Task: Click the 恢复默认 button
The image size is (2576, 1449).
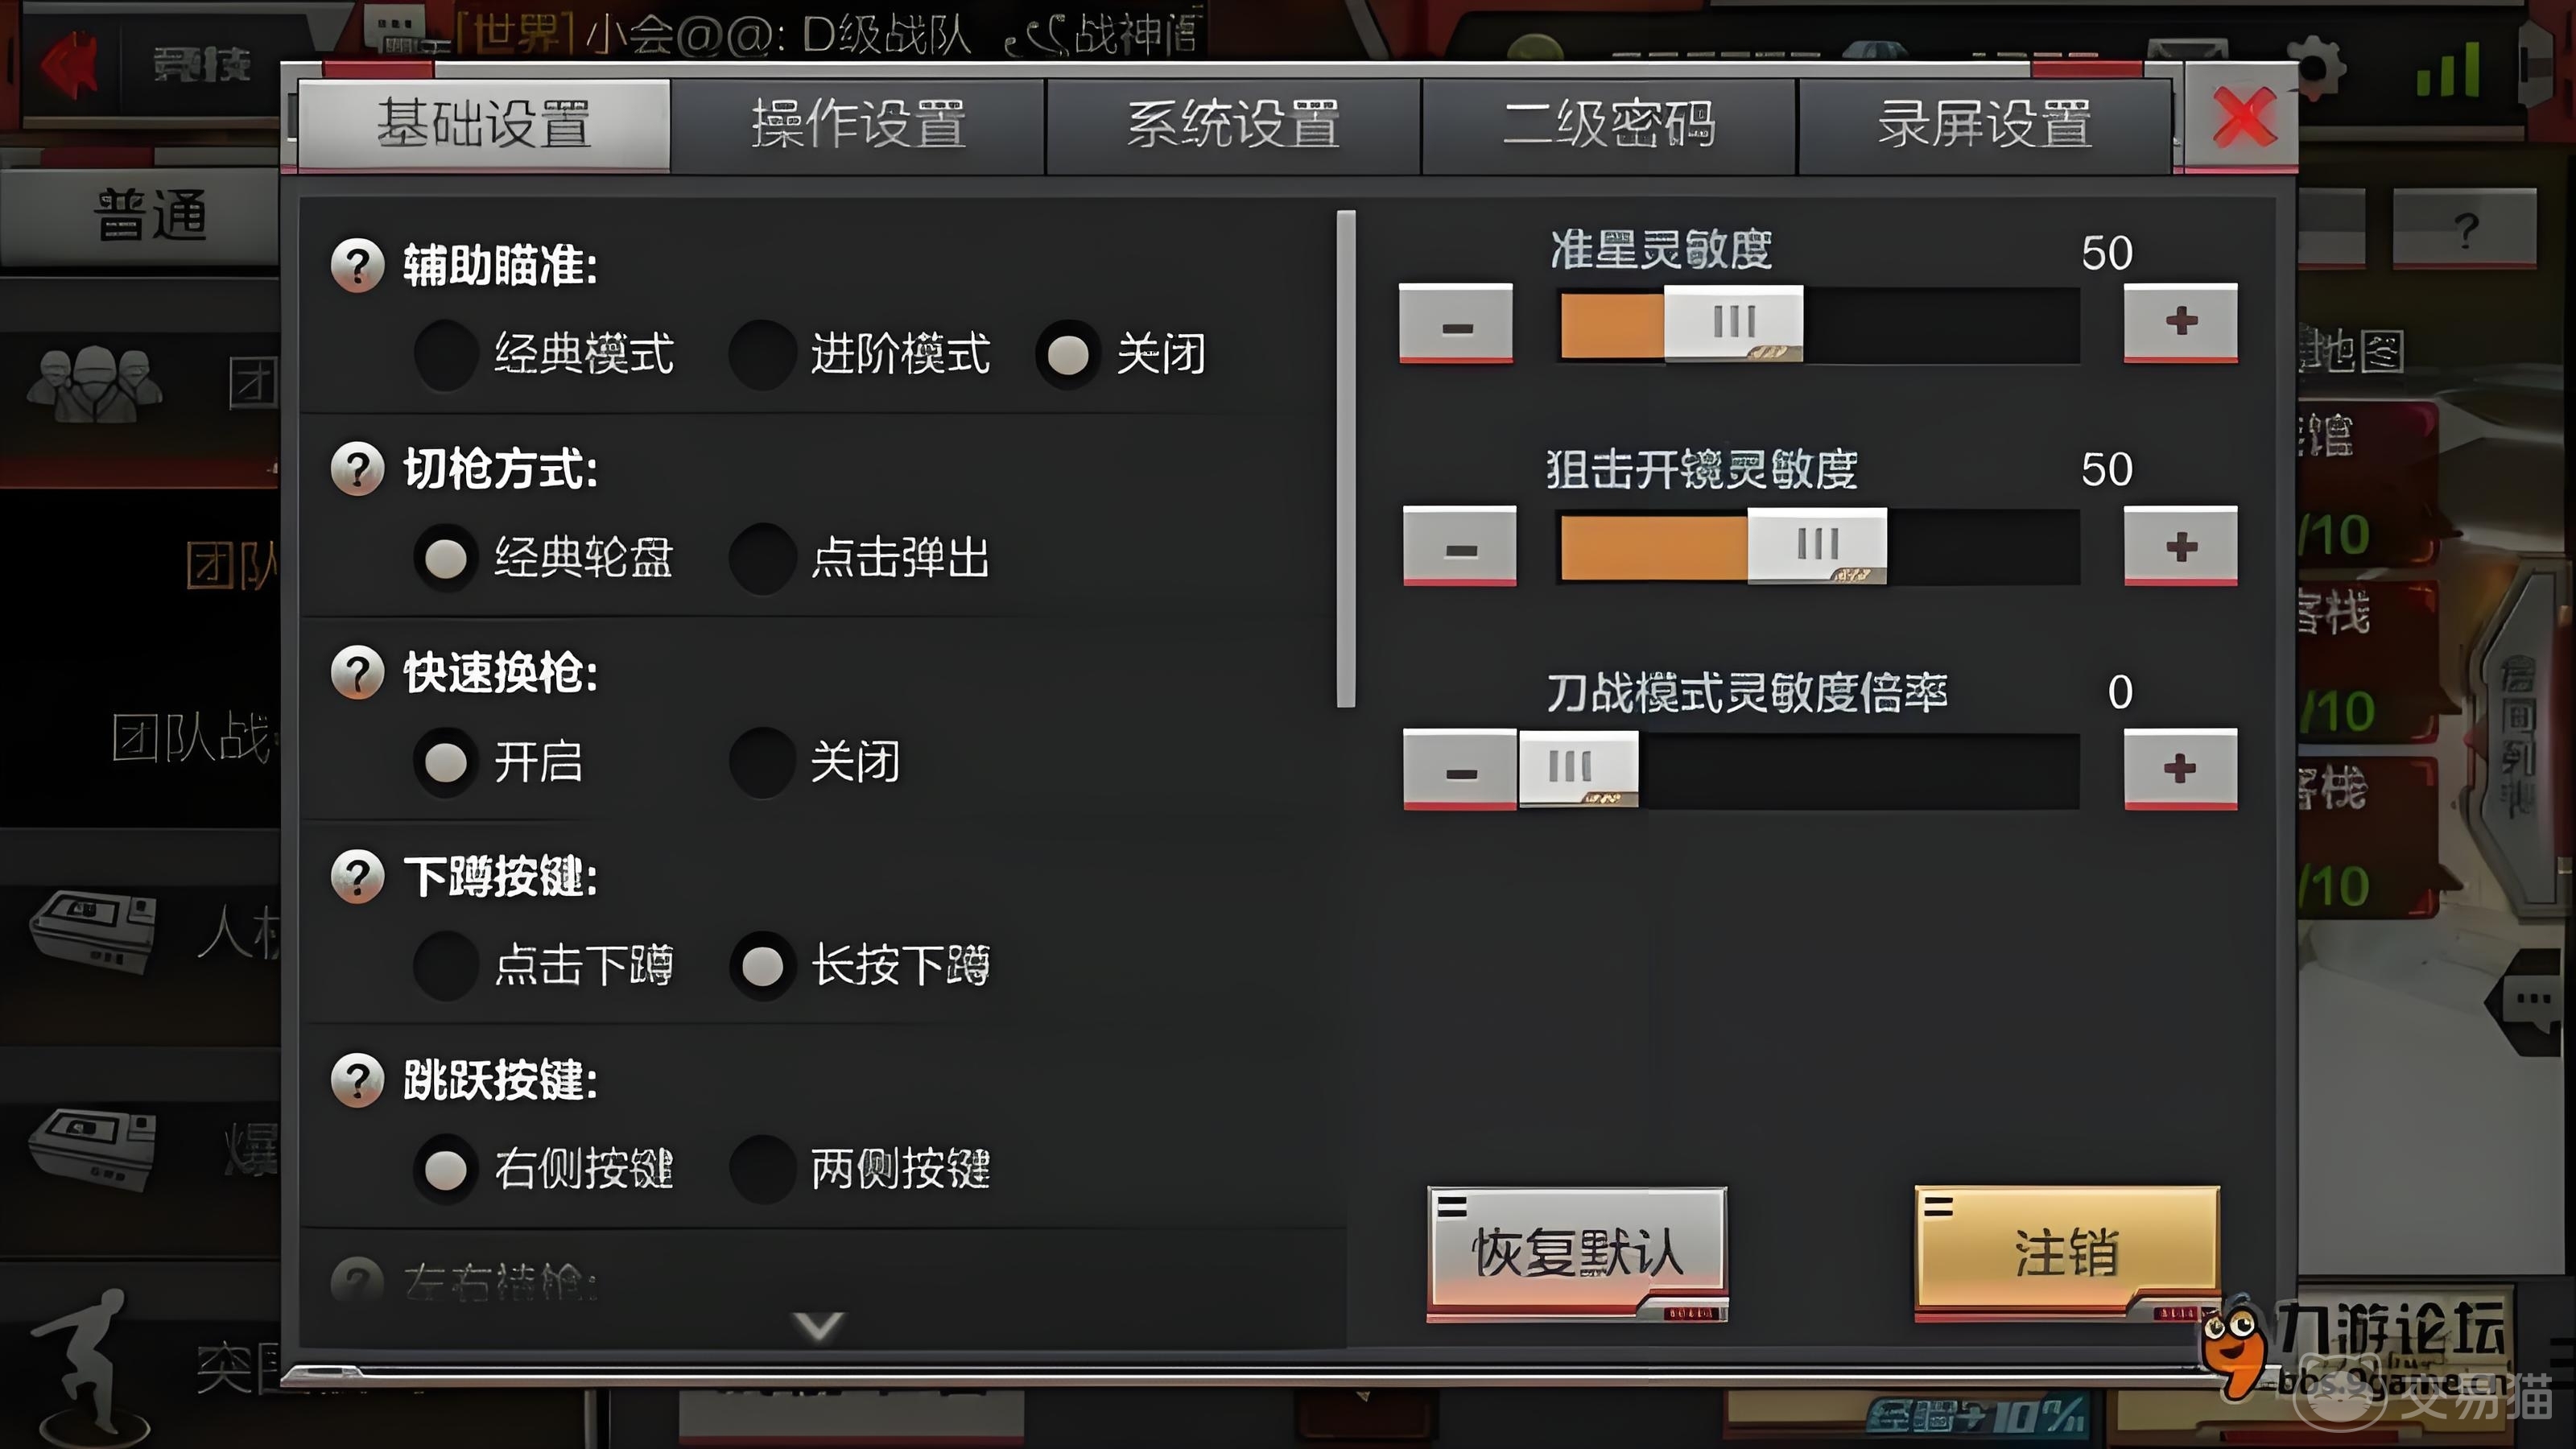Action: click(1577, 1253)
